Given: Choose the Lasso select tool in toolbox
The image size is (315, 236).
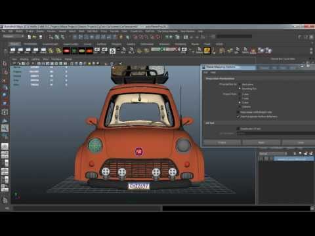Looking at the screenshot, I should point(5,72).
